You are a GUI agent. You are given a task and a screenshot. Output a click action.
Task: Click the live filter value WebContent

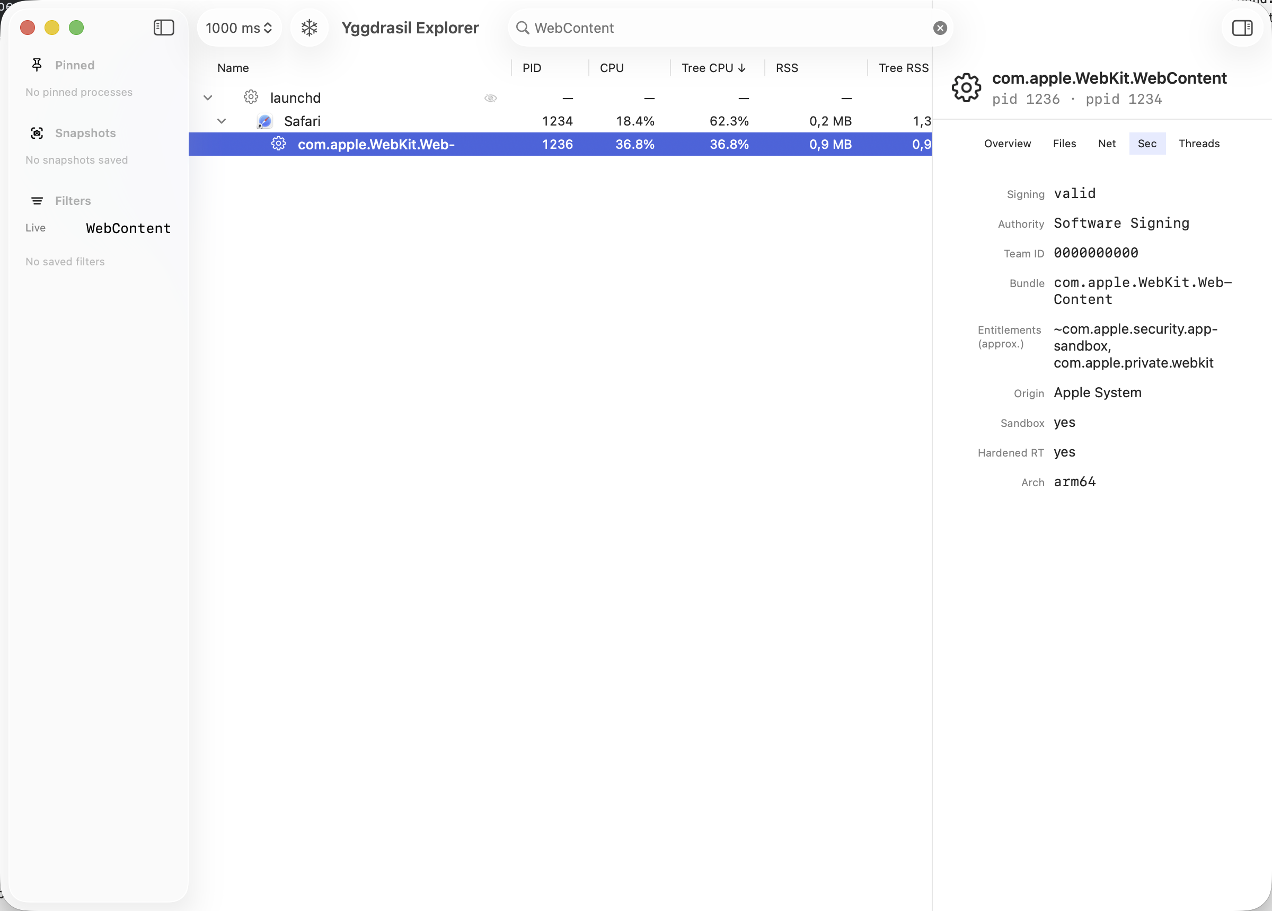(x=128, y=228)
